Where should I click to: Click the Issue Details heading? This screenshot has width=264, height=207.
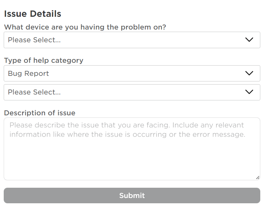33,14
